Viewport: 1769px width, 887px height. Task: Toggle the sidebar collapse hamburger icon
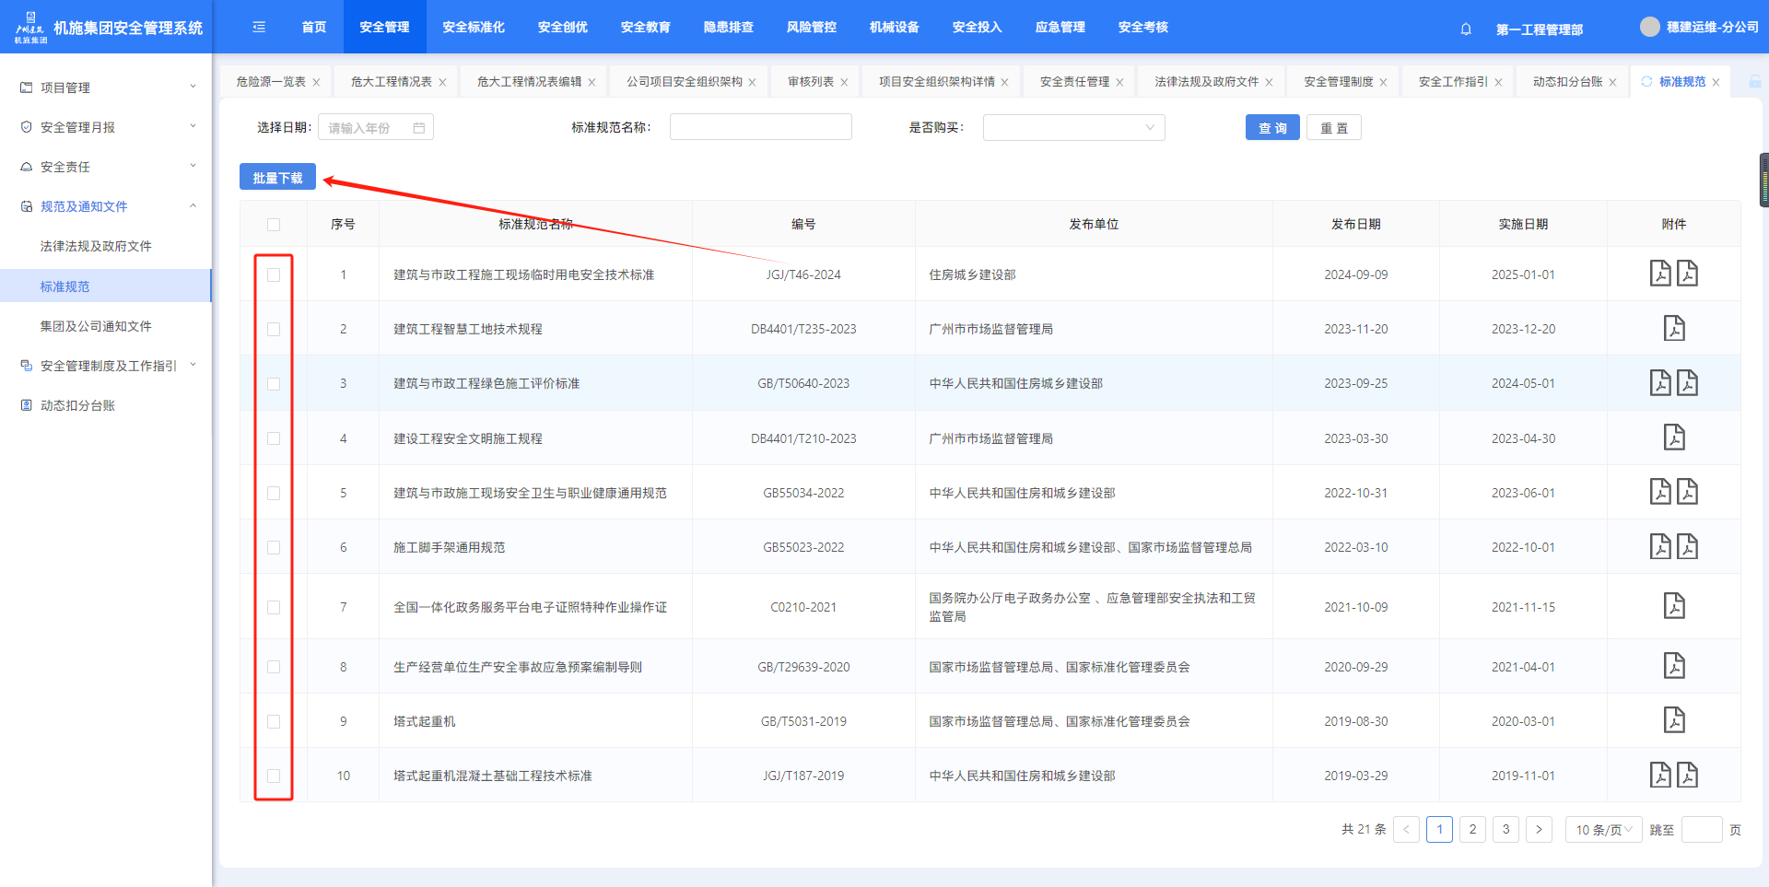[x=259, y=28]
